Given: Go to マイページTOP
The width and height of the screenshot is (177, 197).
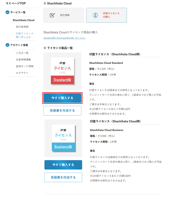Looking at the screenshot, I should coord(15,3).
